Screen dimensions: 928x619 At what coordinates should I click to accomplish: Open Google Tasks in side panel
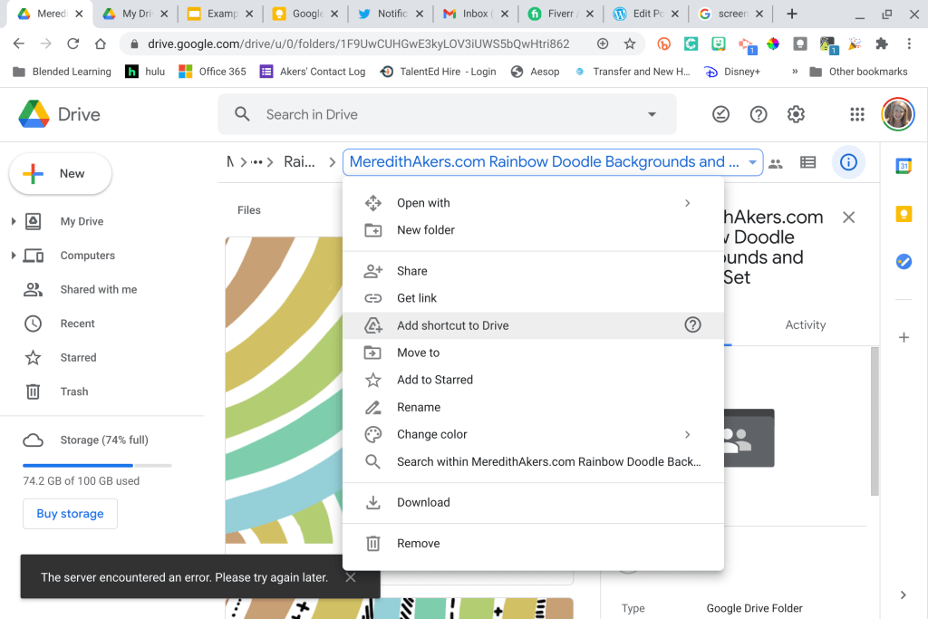pyautogui.click(x=904, y=261)
